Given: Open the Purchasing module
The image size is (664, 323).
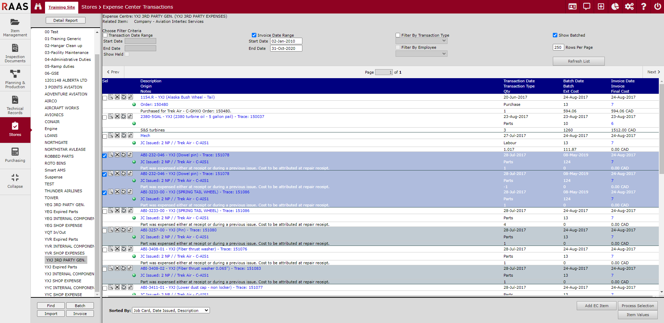Looking at the screenshot, I should pos(15,156).
